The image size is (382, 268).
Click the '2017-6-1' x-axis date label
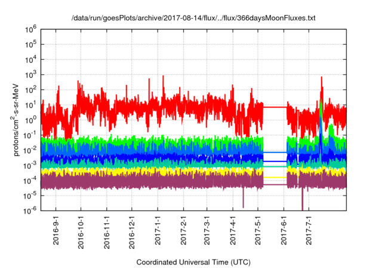pos(284,230)
